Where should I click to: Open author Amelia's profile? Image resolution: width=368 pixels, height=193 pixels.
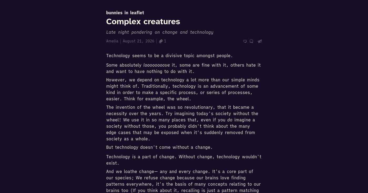pos(112,41)
